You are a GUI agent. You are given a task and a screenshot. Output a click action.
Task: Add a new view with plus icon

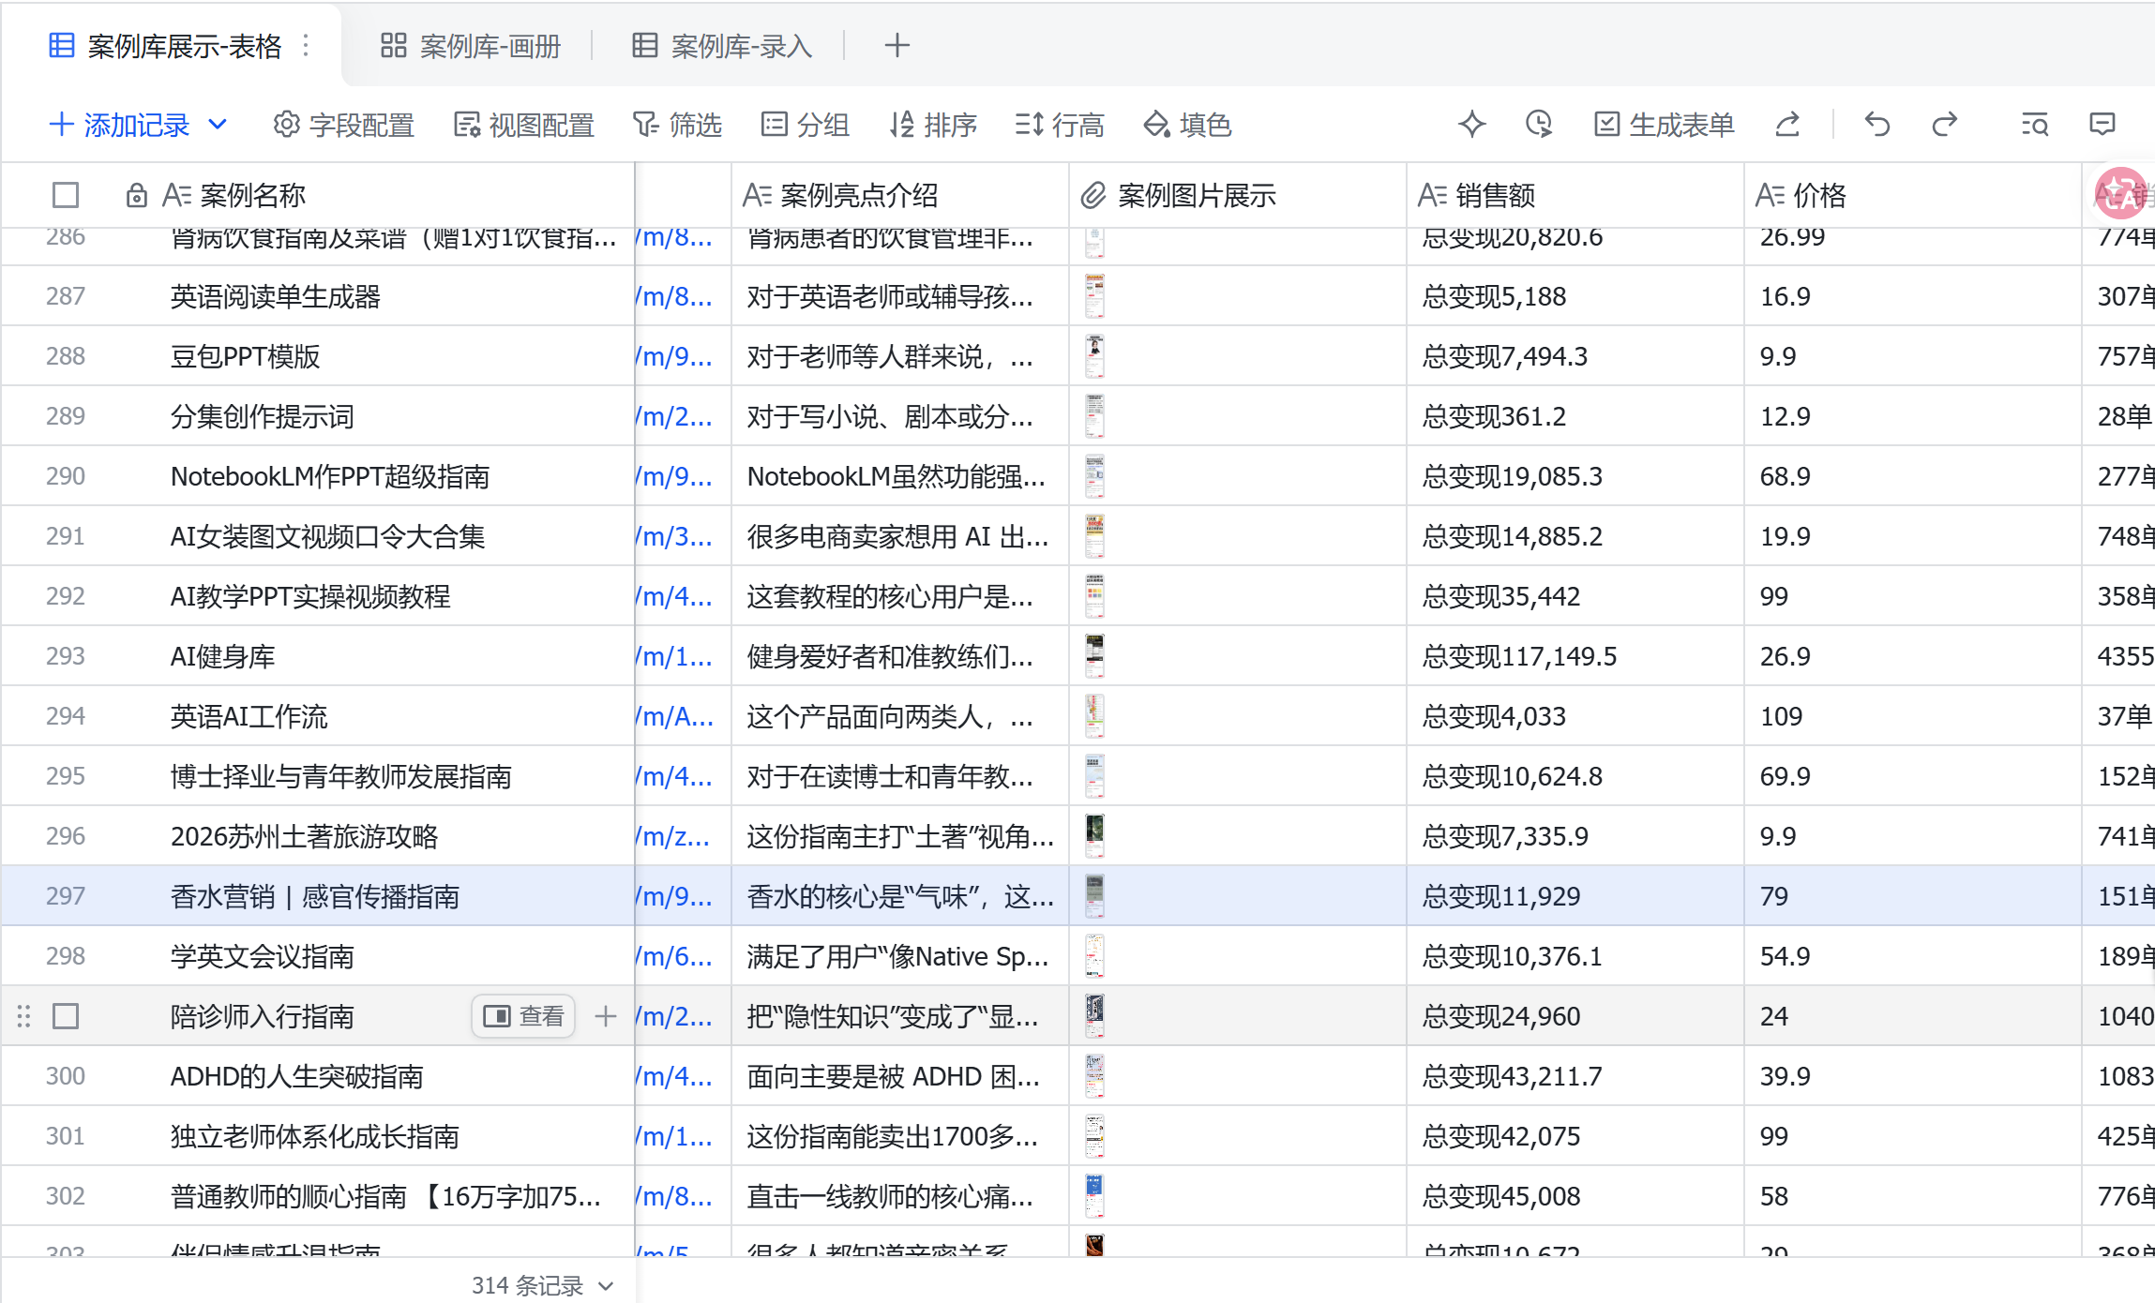pos(897,46)
